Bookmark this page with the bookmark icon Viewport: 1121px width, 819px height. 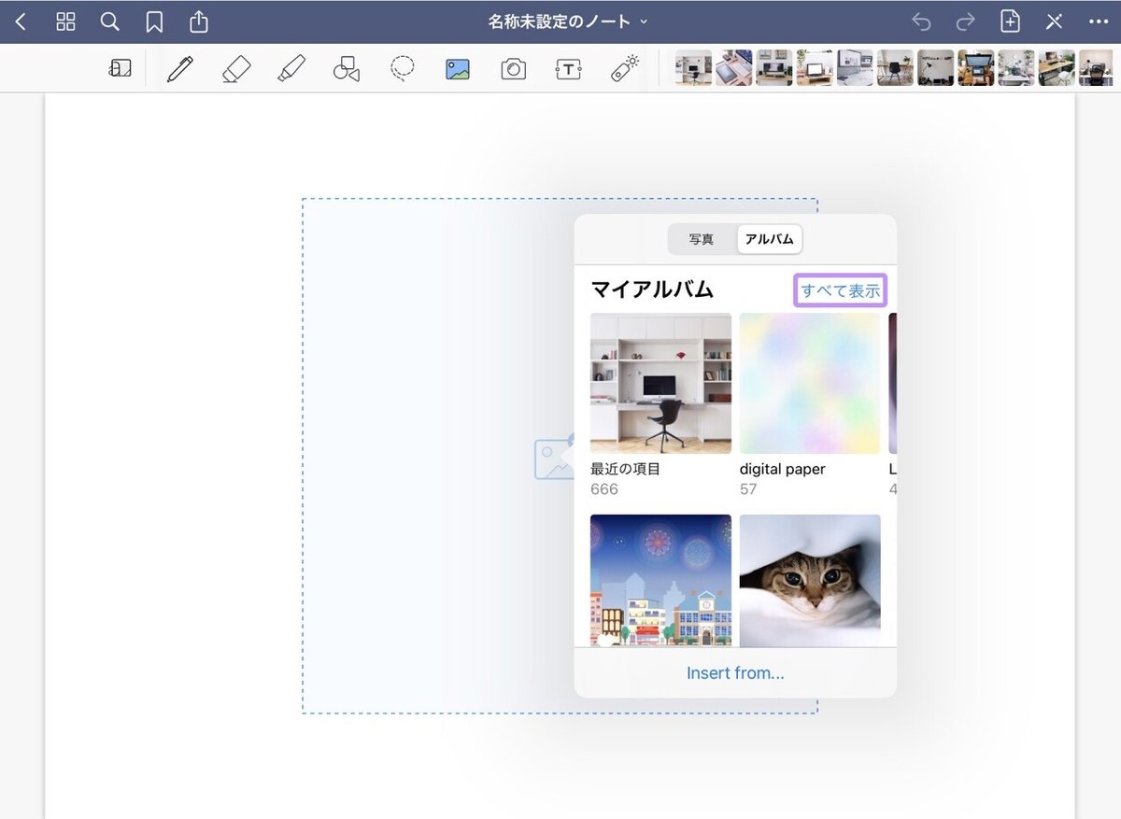click(154, 21)
